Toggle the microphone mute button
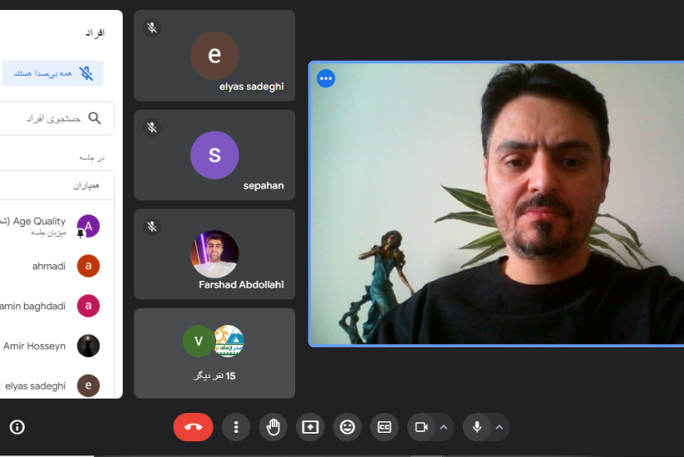 (477, 427)
